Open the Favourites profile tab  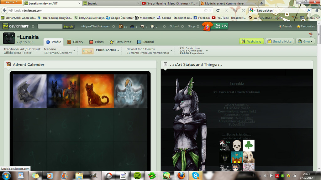[x=120, y=42]
